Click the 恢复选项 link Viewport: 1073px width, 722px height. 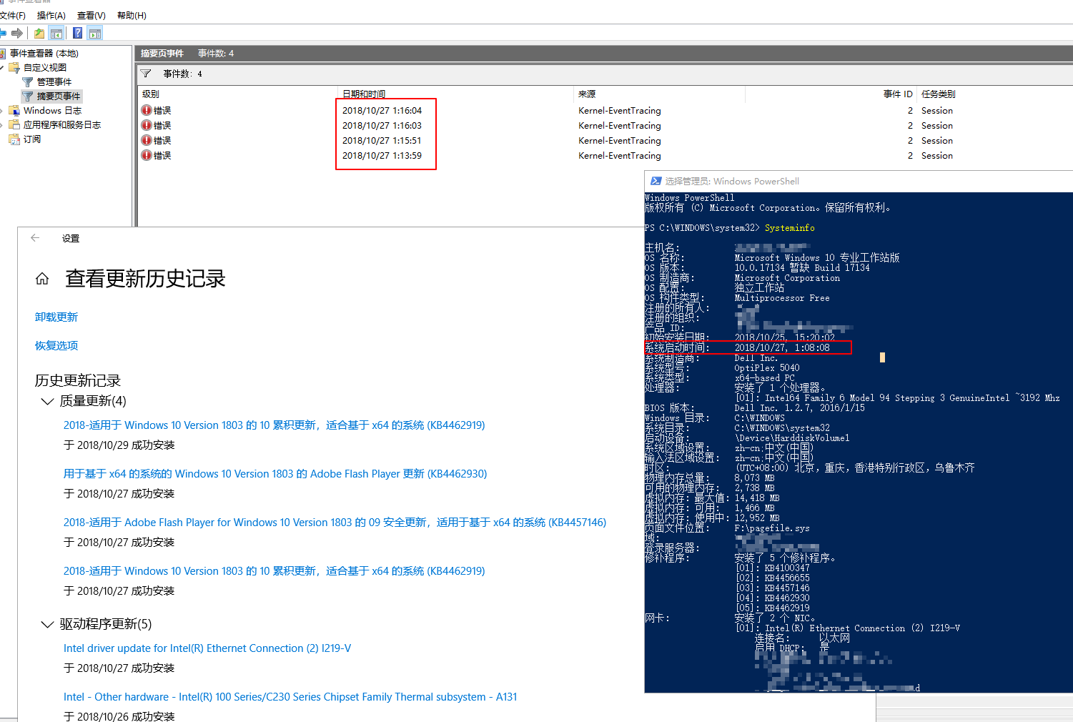point(56,345)
